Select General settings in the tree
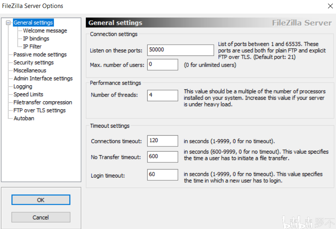The width and height of the screenshot is (336, 229). tap(33, 23)
